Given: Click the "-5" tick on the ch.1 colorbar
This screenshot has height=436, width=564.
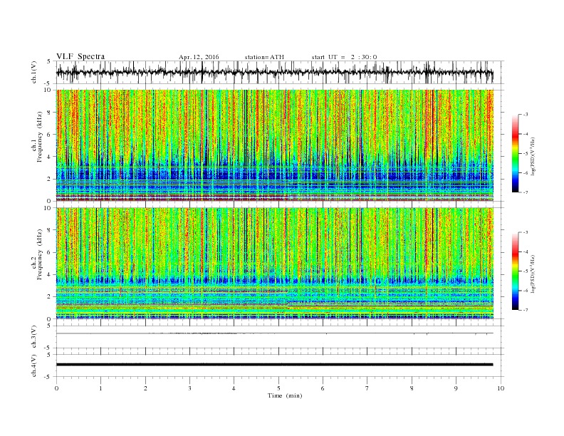Looking at the screenshot, I should 526,154.
